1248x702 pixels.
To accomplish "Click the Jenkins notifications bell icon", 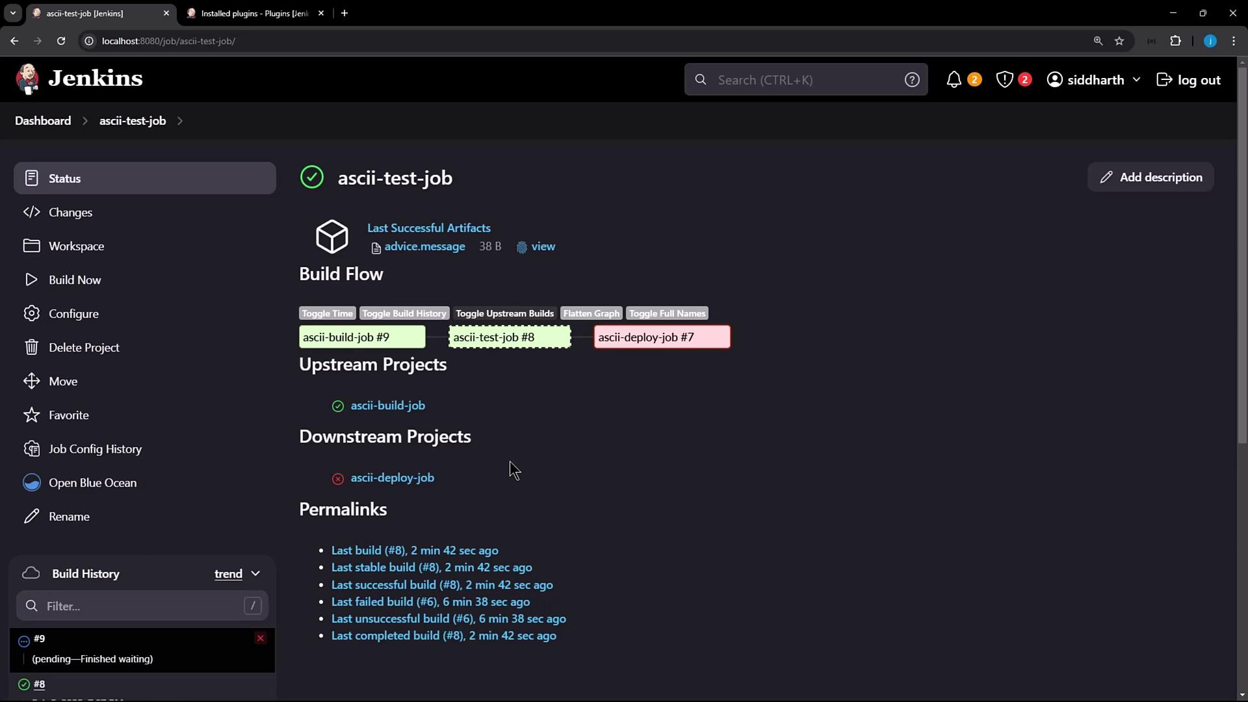I will click(x=954, y=80).
